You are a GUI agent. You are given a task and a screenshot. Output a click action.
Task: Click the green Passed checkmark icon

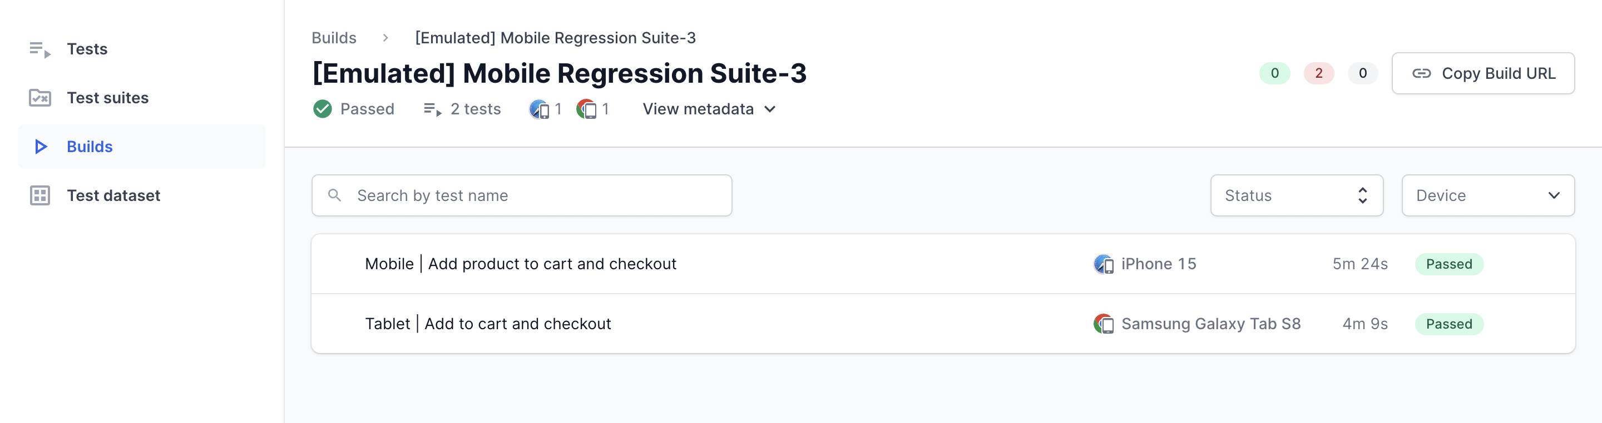tap(322, 109)
